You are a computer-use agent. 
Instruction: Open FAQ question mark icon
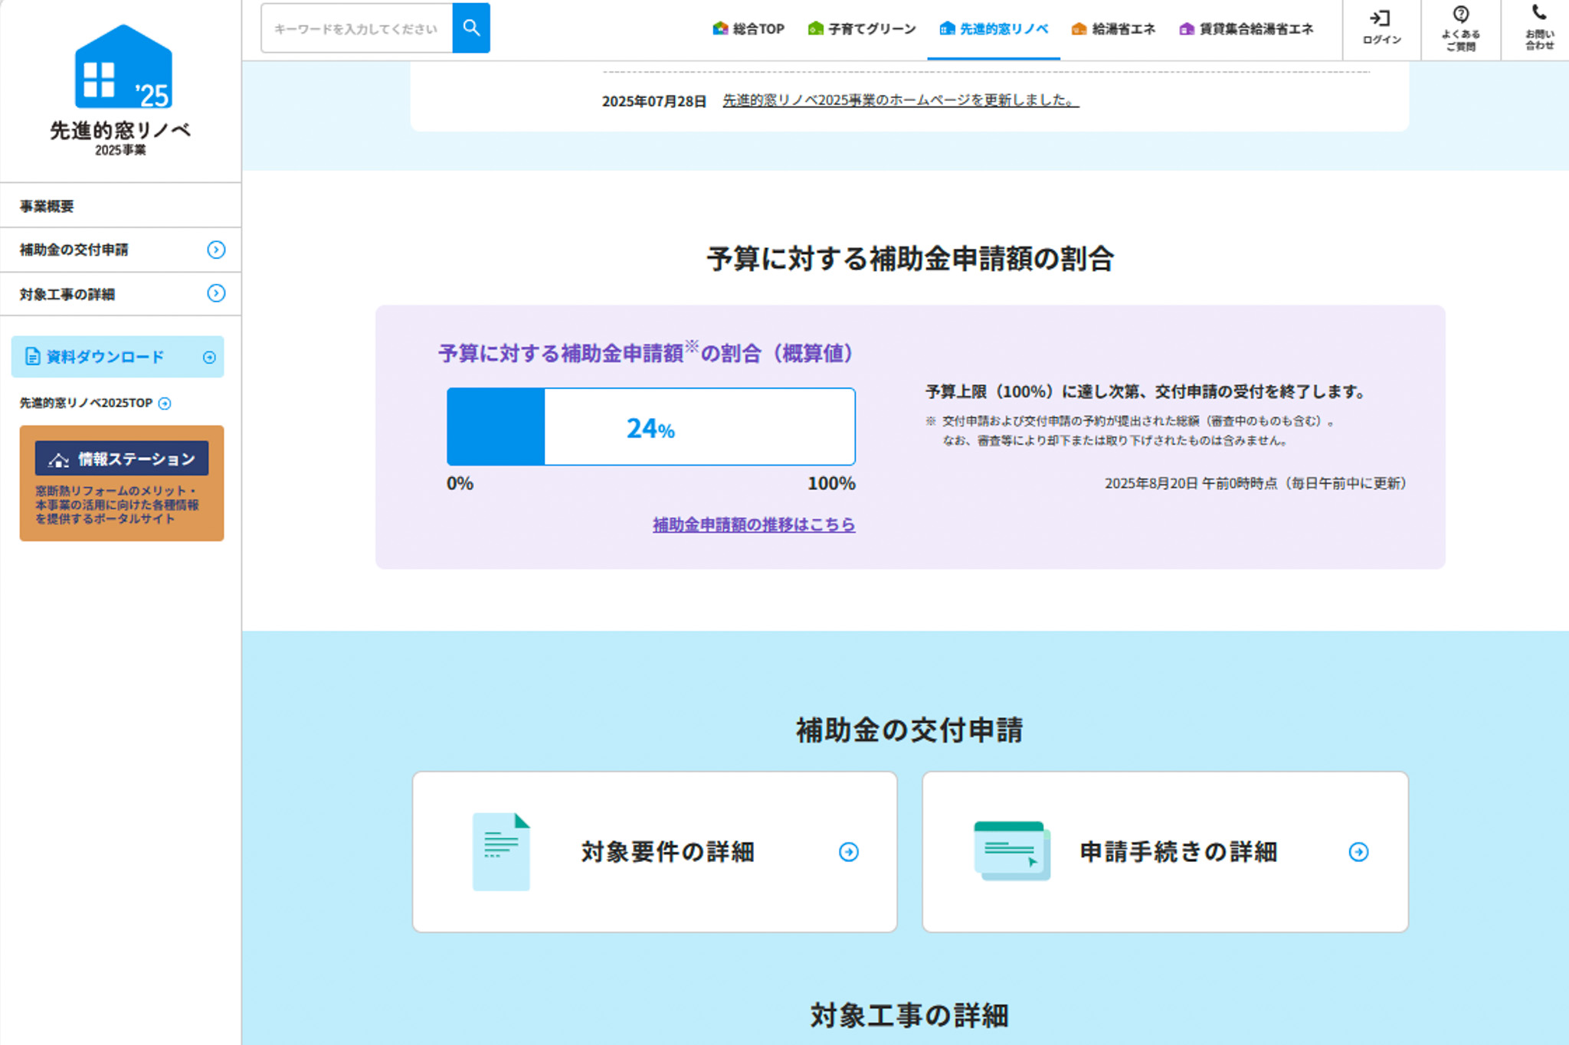point(1460,15)
